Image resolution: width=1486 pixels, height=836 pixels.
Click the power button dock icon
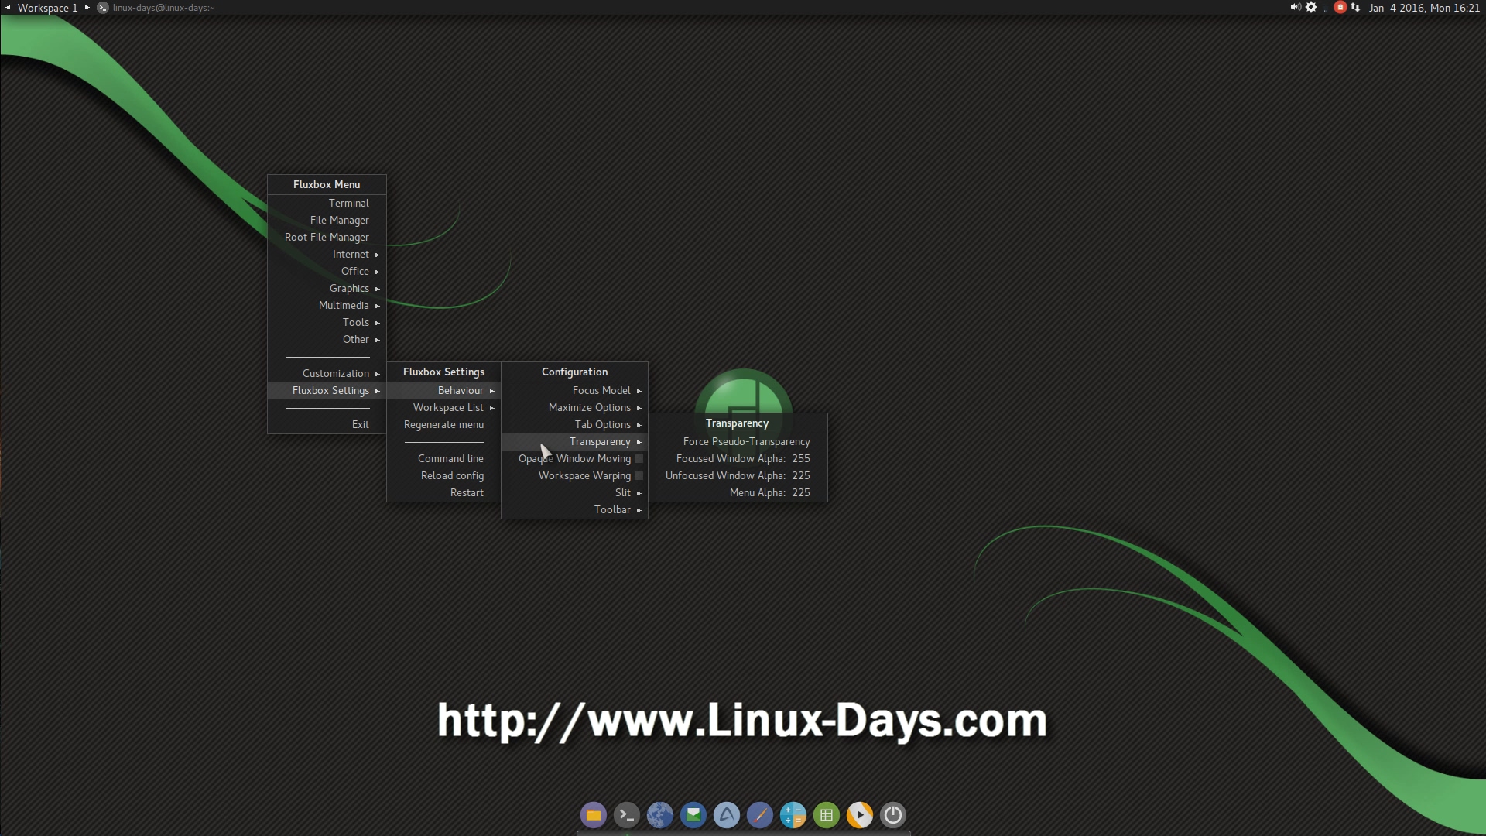(x=893, y=814)
